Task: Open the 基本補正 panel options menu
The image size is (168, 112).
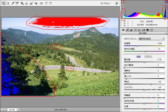Action: click(166, 33)
